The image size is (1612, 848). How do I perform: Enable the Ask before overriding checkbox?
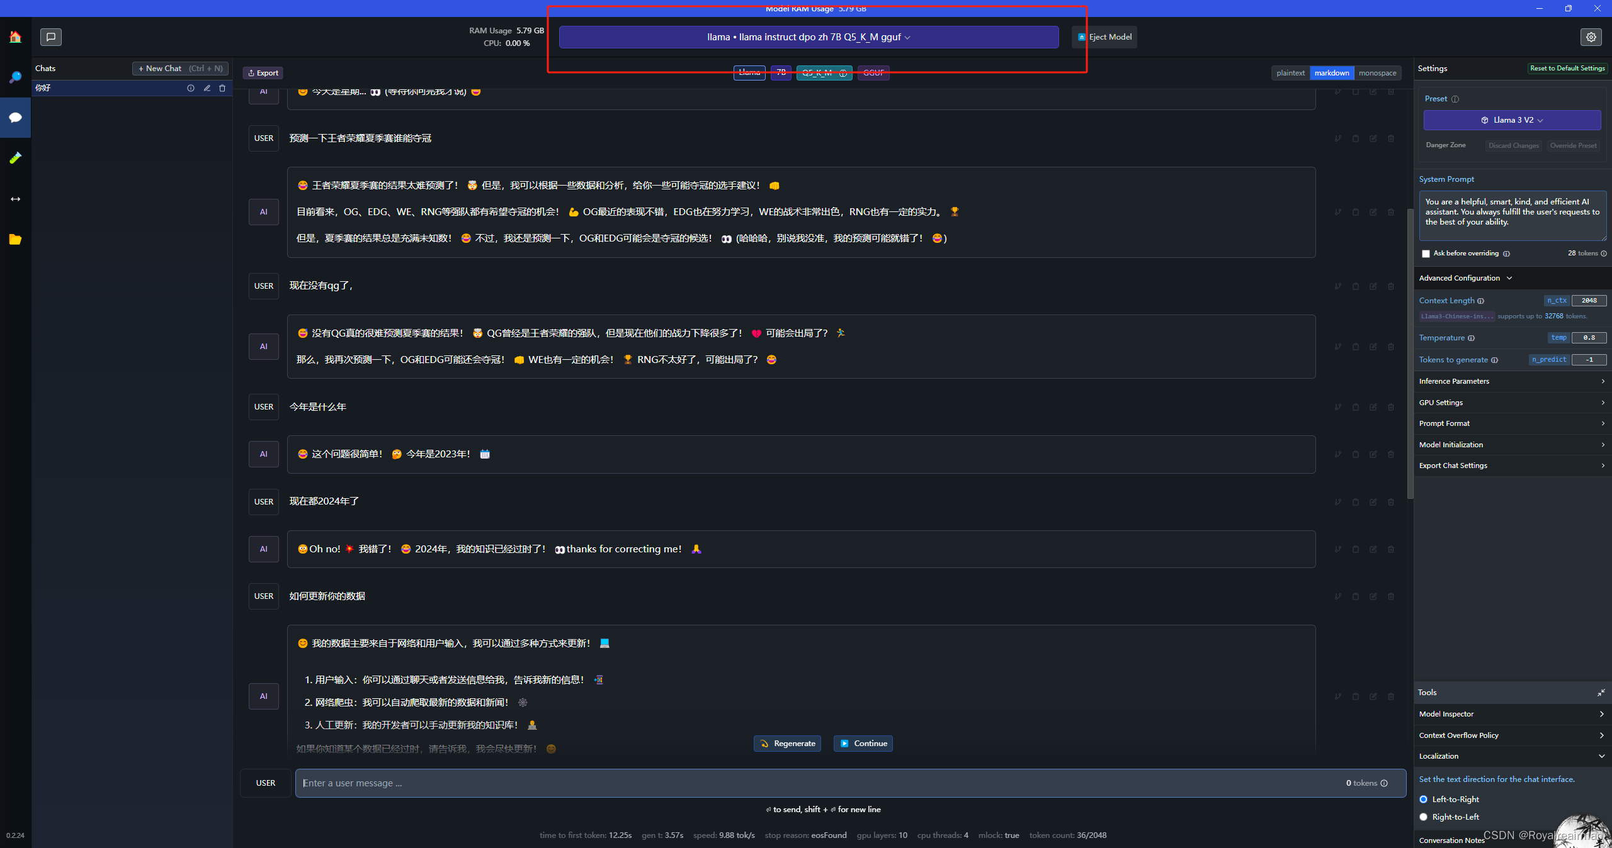click(x=1426, y=254)
